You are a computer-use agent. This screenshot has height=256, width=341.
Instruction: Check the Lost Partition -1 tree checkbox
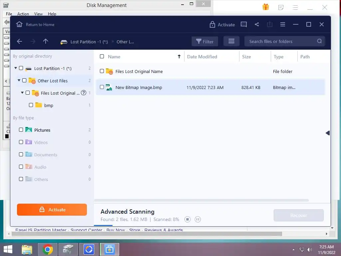click(21, 68)
